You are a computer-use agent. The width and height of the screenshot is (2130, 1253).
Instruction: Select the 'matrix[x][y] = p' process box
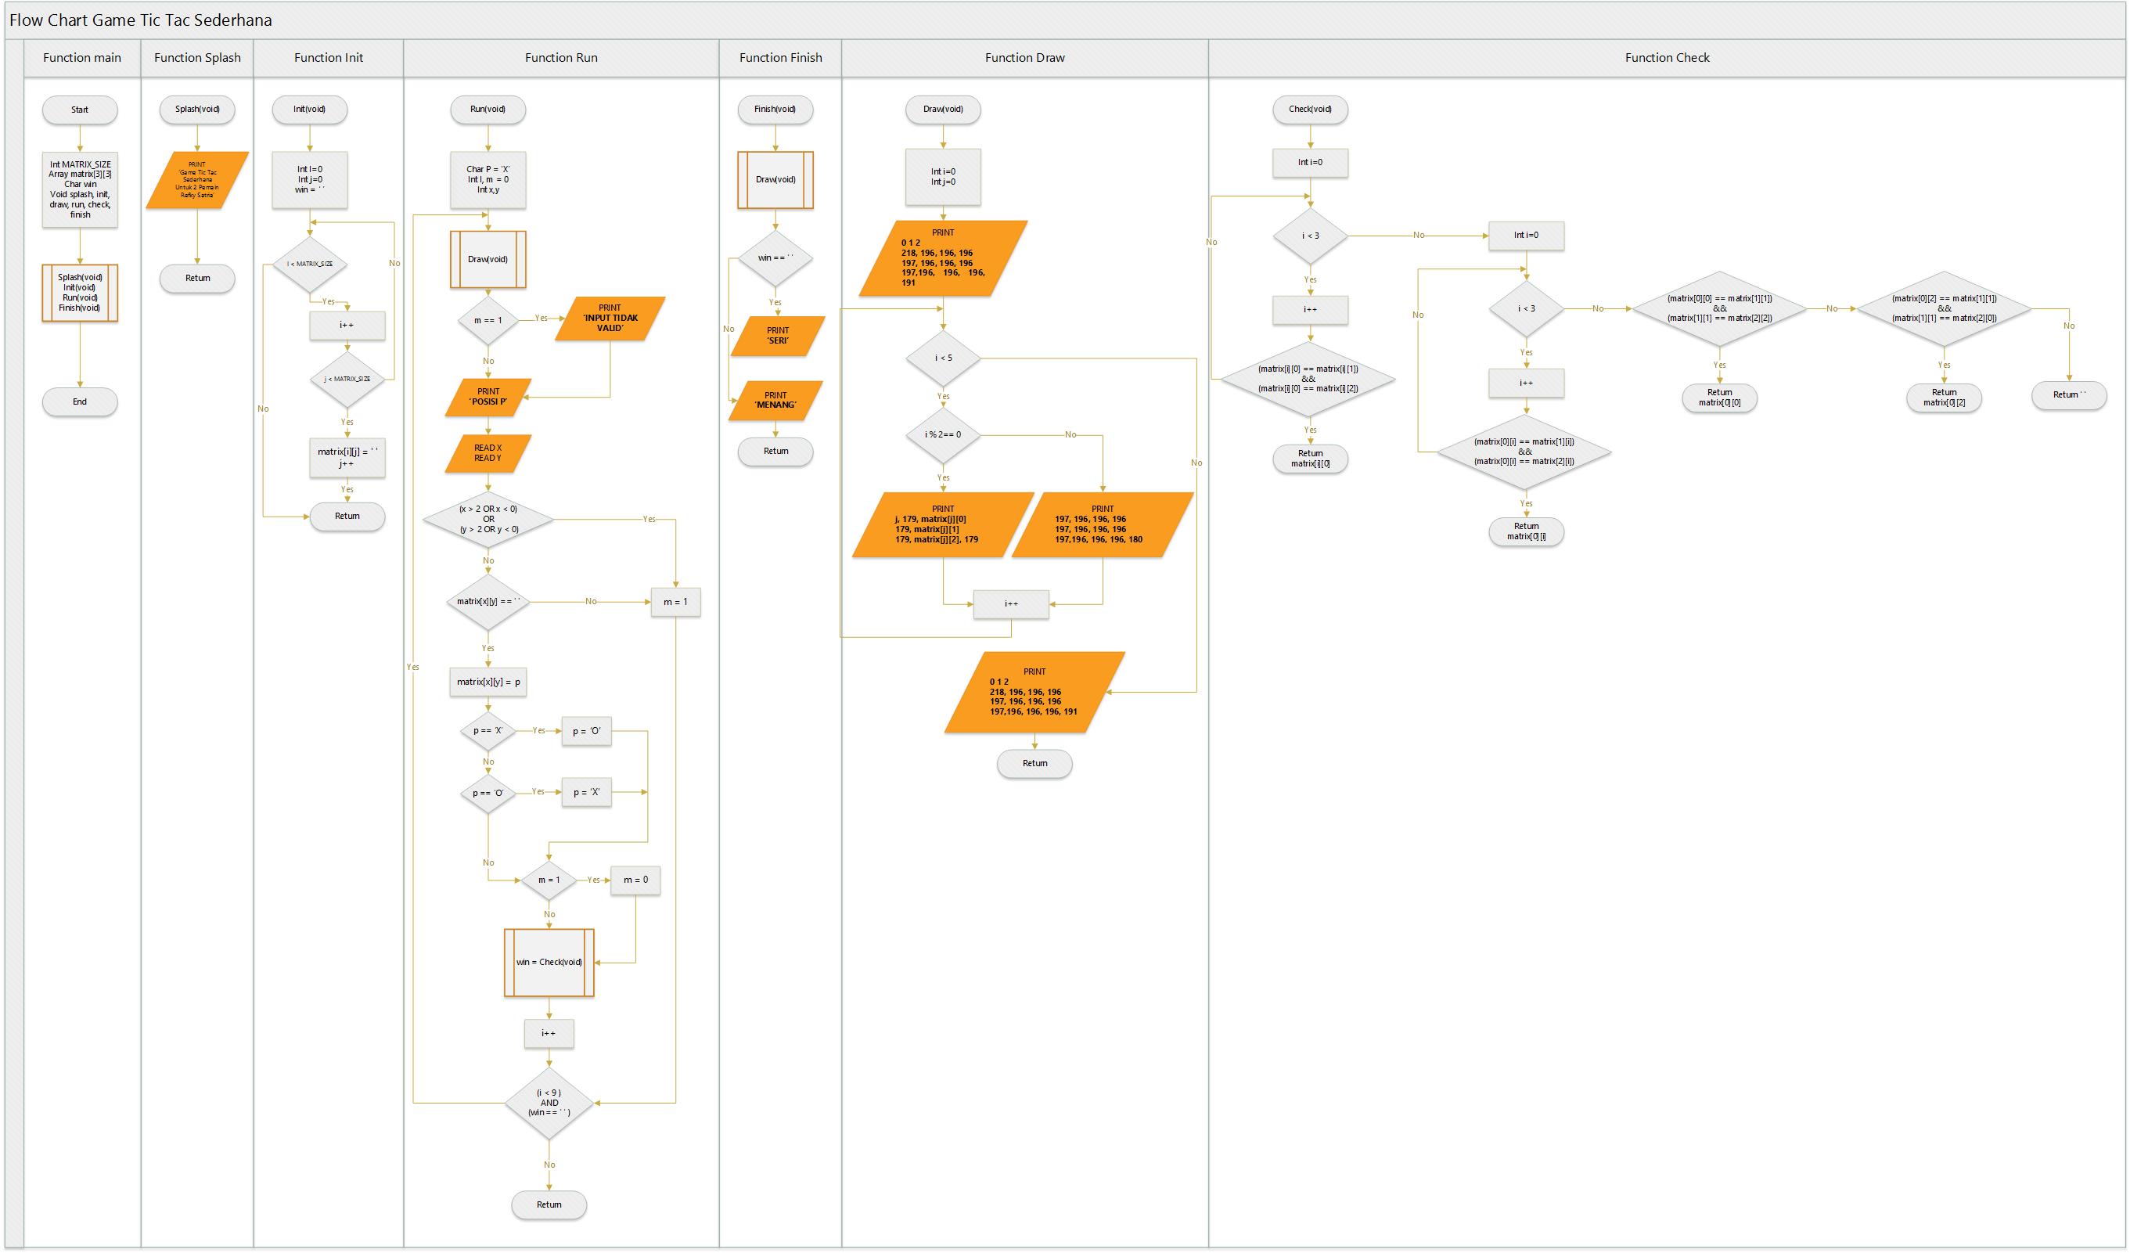point(488,682)
